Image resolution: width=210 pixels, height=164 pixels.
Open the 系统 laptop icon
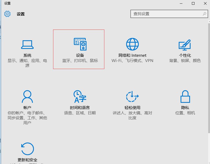click(x=27, y=44)
